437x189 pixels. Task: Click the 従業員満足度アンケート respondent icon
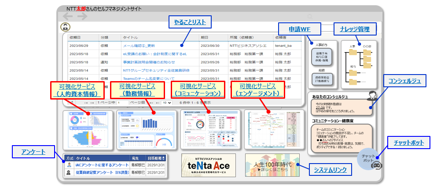(x=70, y=173)
